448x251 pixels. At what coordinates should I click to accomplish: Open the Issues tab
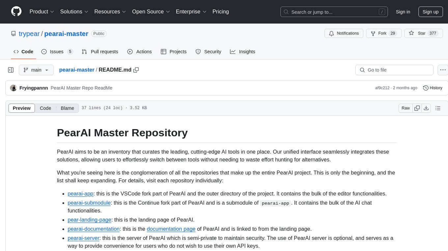point(57,52)
